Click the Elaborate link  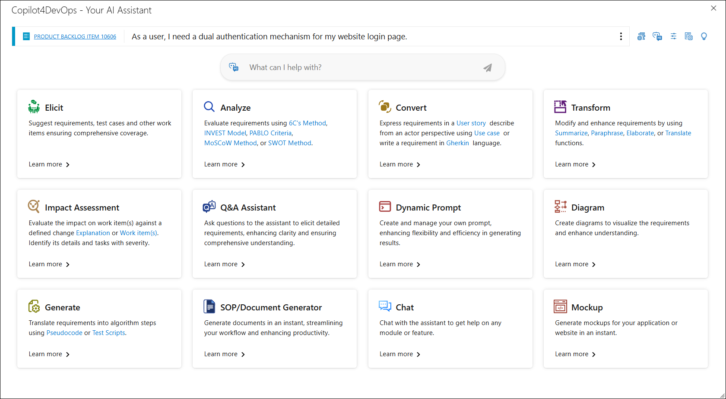tap(640, 133)
